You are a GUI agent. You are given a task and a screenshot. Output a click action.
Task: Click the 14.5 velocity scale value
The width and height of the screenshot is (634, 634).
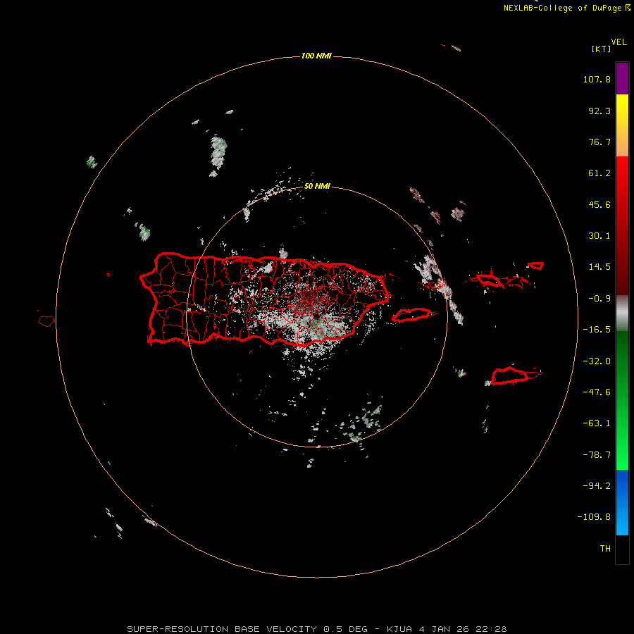click(599, 267)
